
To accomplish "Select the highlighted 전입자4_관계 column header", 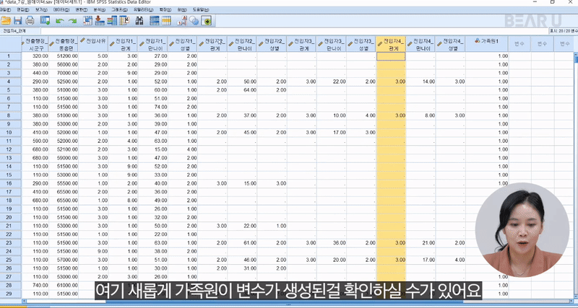I will [391, 44].
